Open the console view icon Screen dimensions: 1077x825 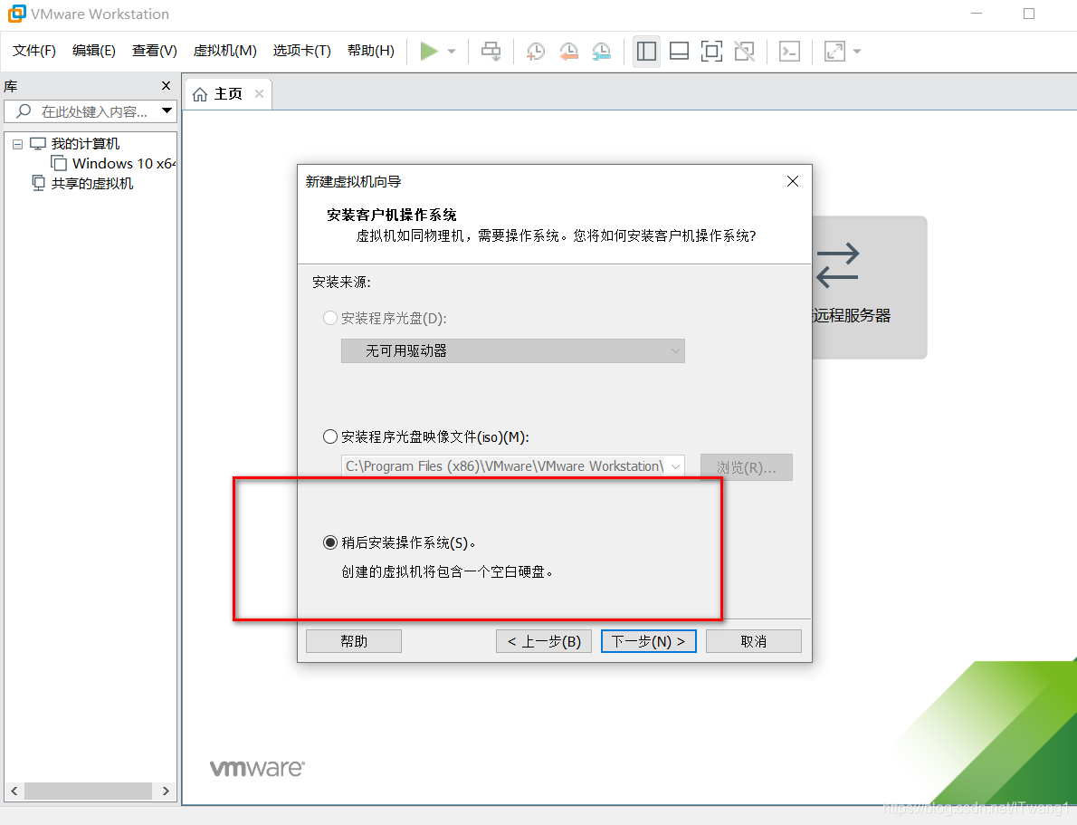tap(790, 52)
